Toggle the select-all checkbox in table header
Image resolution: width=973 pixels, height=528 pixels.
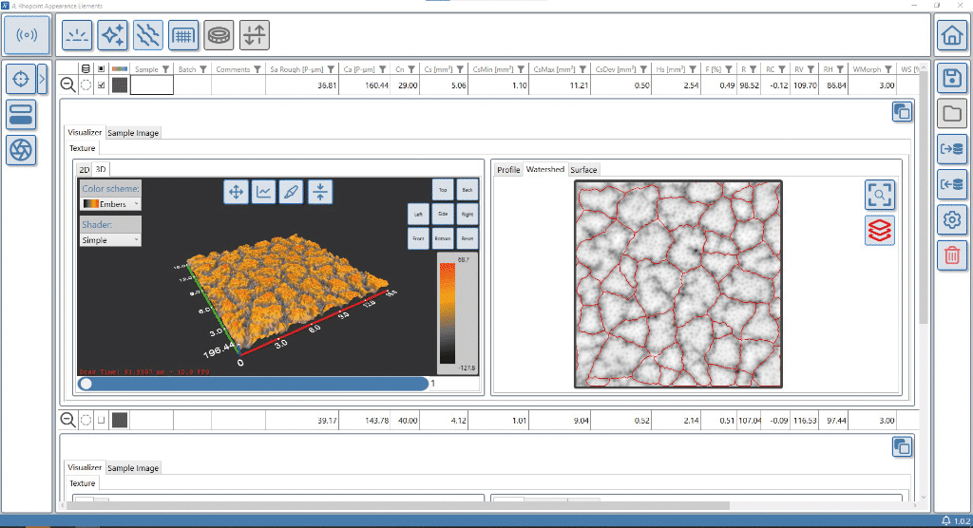tap(102, 69)
